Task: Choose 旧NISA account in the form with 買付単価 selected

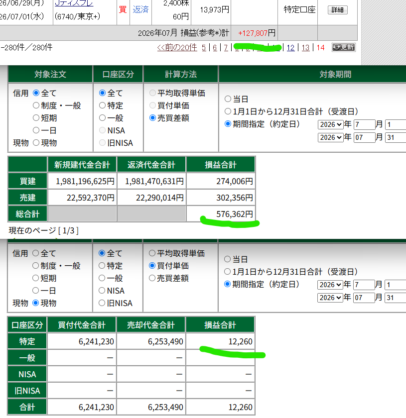Action: (x=102, y=303)
